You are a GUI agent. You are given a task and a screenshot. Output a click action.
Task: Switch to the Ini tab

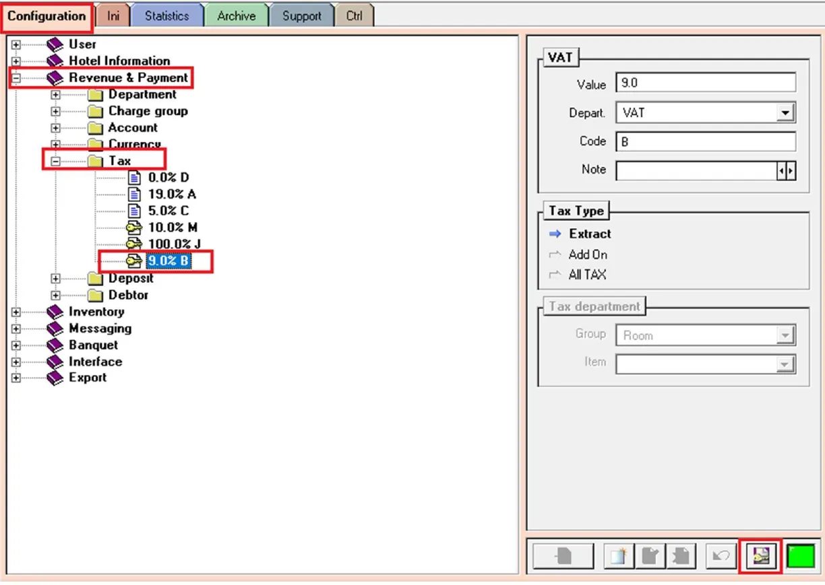[113, 16]
